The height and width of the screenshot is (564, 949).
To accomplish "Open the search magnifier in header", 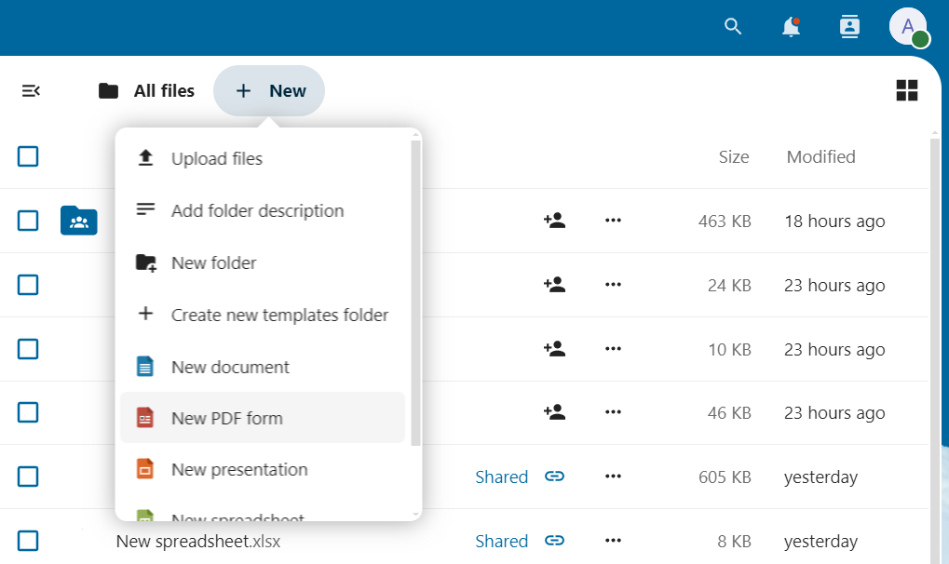I will click(733, 27).
